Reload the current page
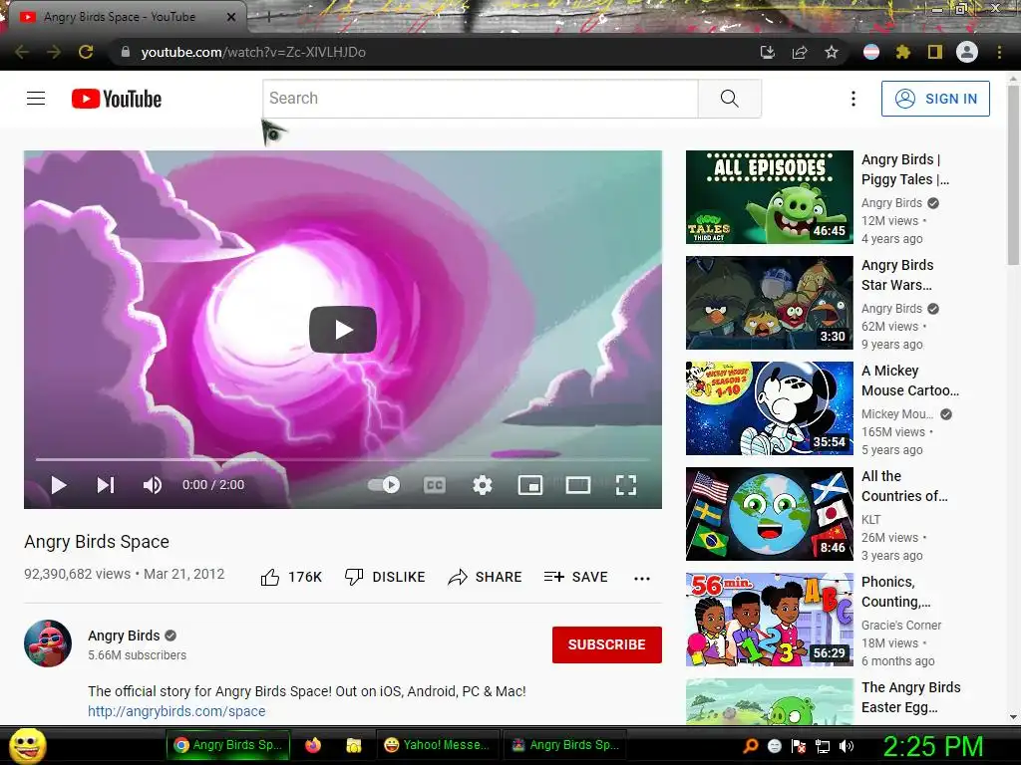1021x765 pixels. (86, 52)
